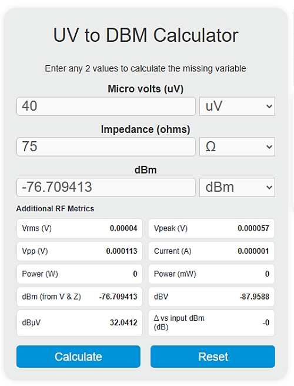Select the Power (W) metric card
294x386 pixels.
click(x=79, y=274)
